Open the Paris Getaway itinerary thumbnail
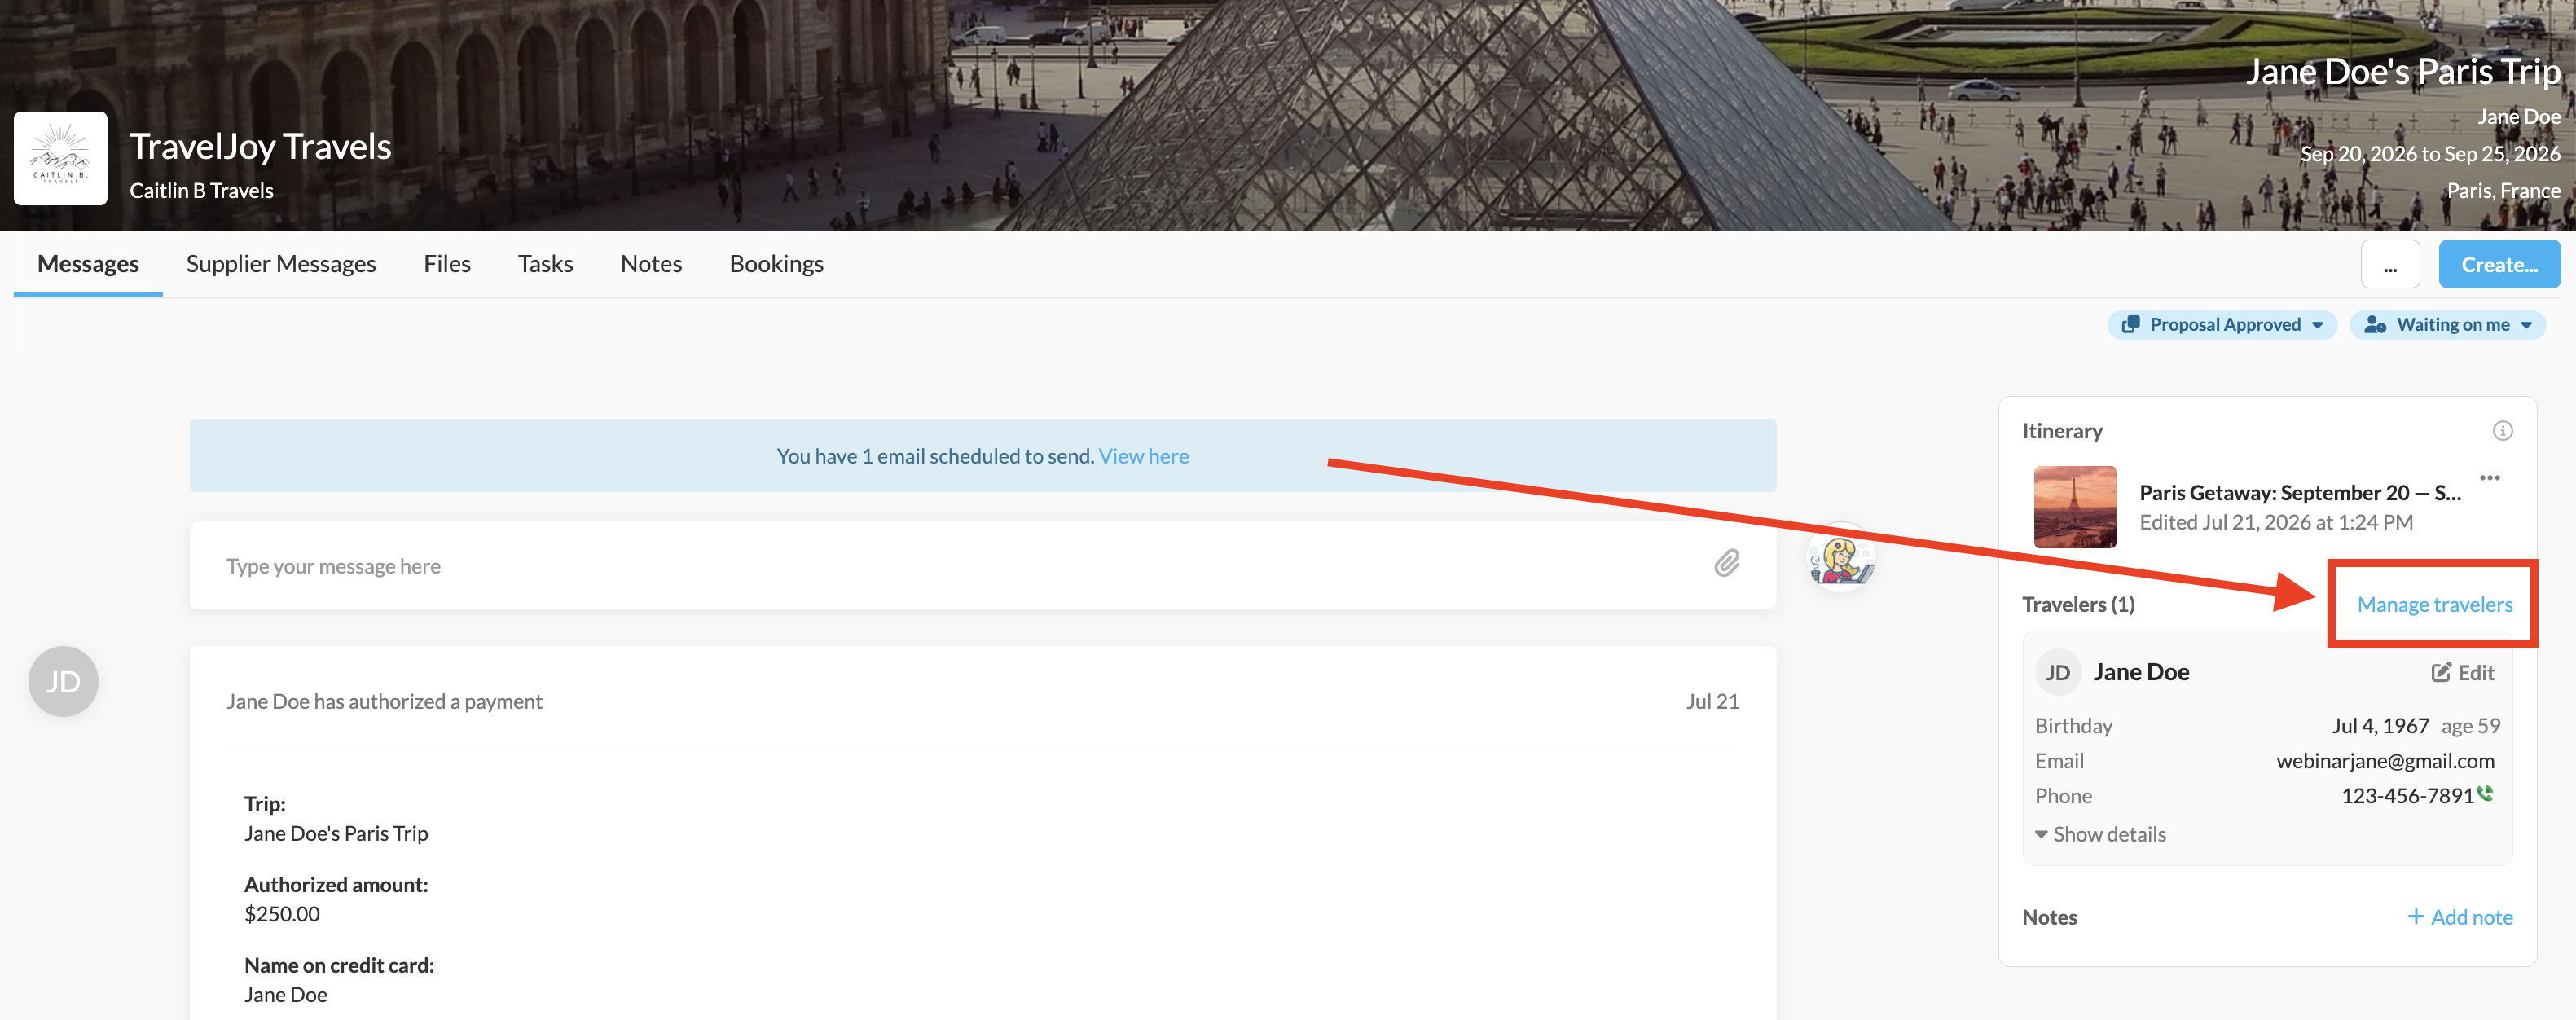The height and width of the screenshot is (1020, 2576). pos(2074,507)
